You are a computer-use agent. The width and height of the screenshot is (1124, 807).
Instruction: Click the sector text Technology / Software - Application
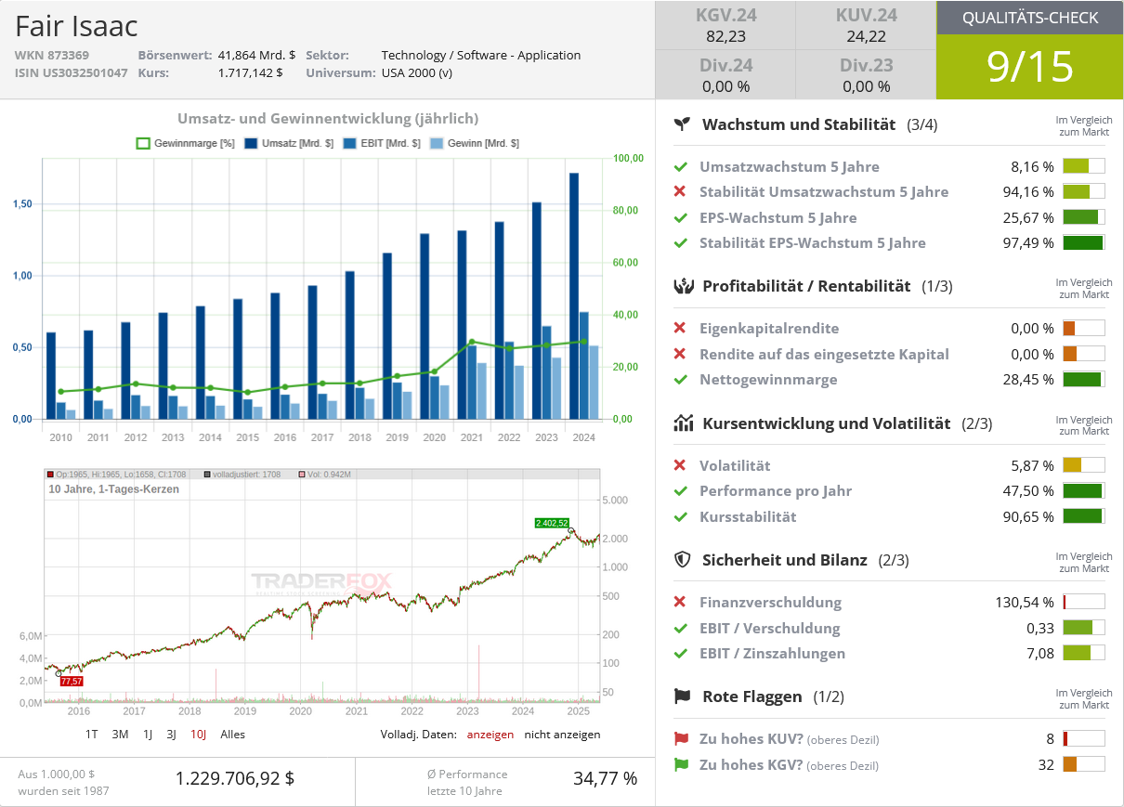(481, 55)
